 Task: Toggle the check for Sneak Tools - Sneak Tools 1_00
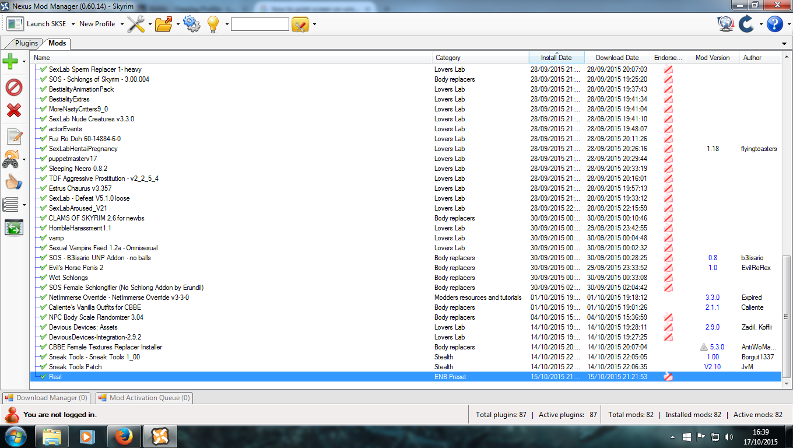(x=44, y=357)
